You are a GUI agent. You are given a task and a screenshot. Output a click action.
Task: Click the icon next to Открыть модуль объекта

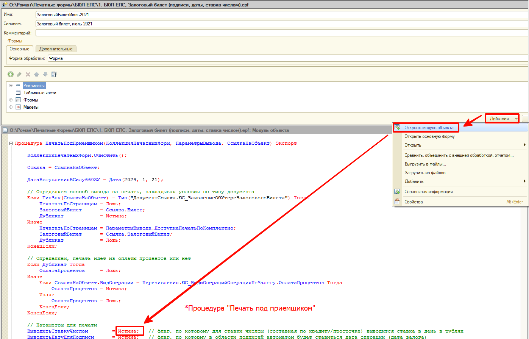pos(397,128)
